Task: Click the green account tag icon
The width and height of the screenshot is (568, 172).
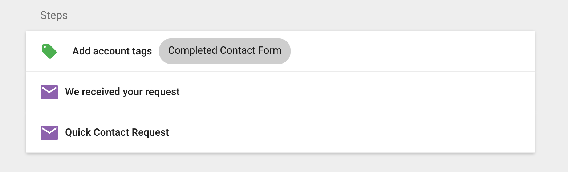Action: [x=49, y=52]
